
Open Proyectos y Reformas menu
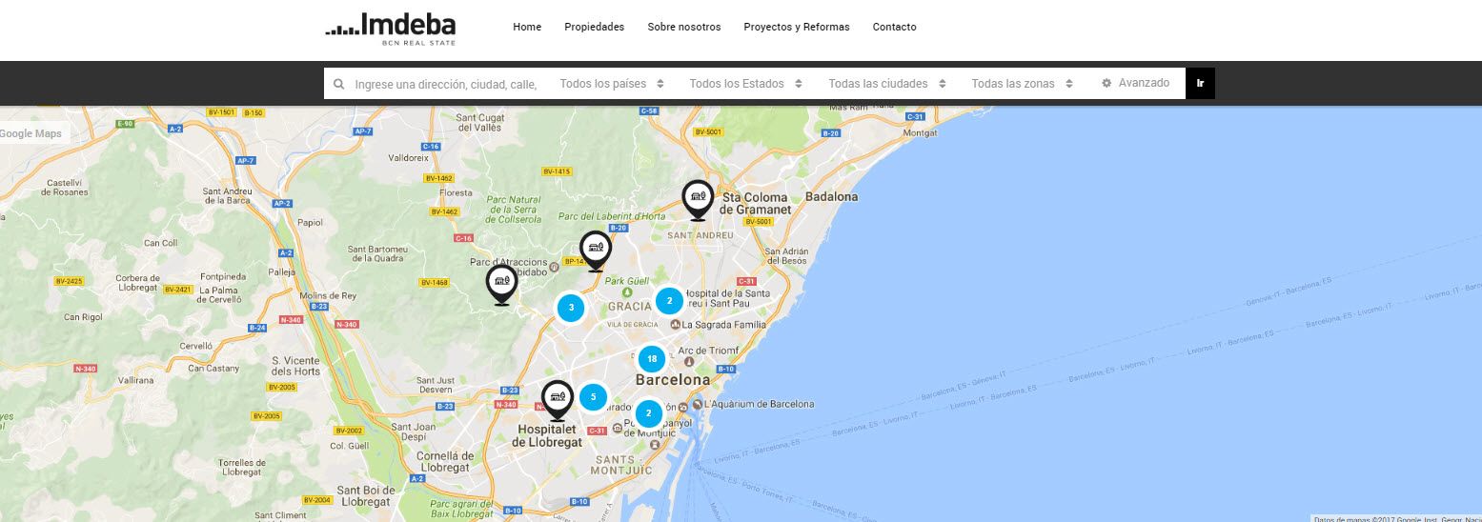point(796,27)
